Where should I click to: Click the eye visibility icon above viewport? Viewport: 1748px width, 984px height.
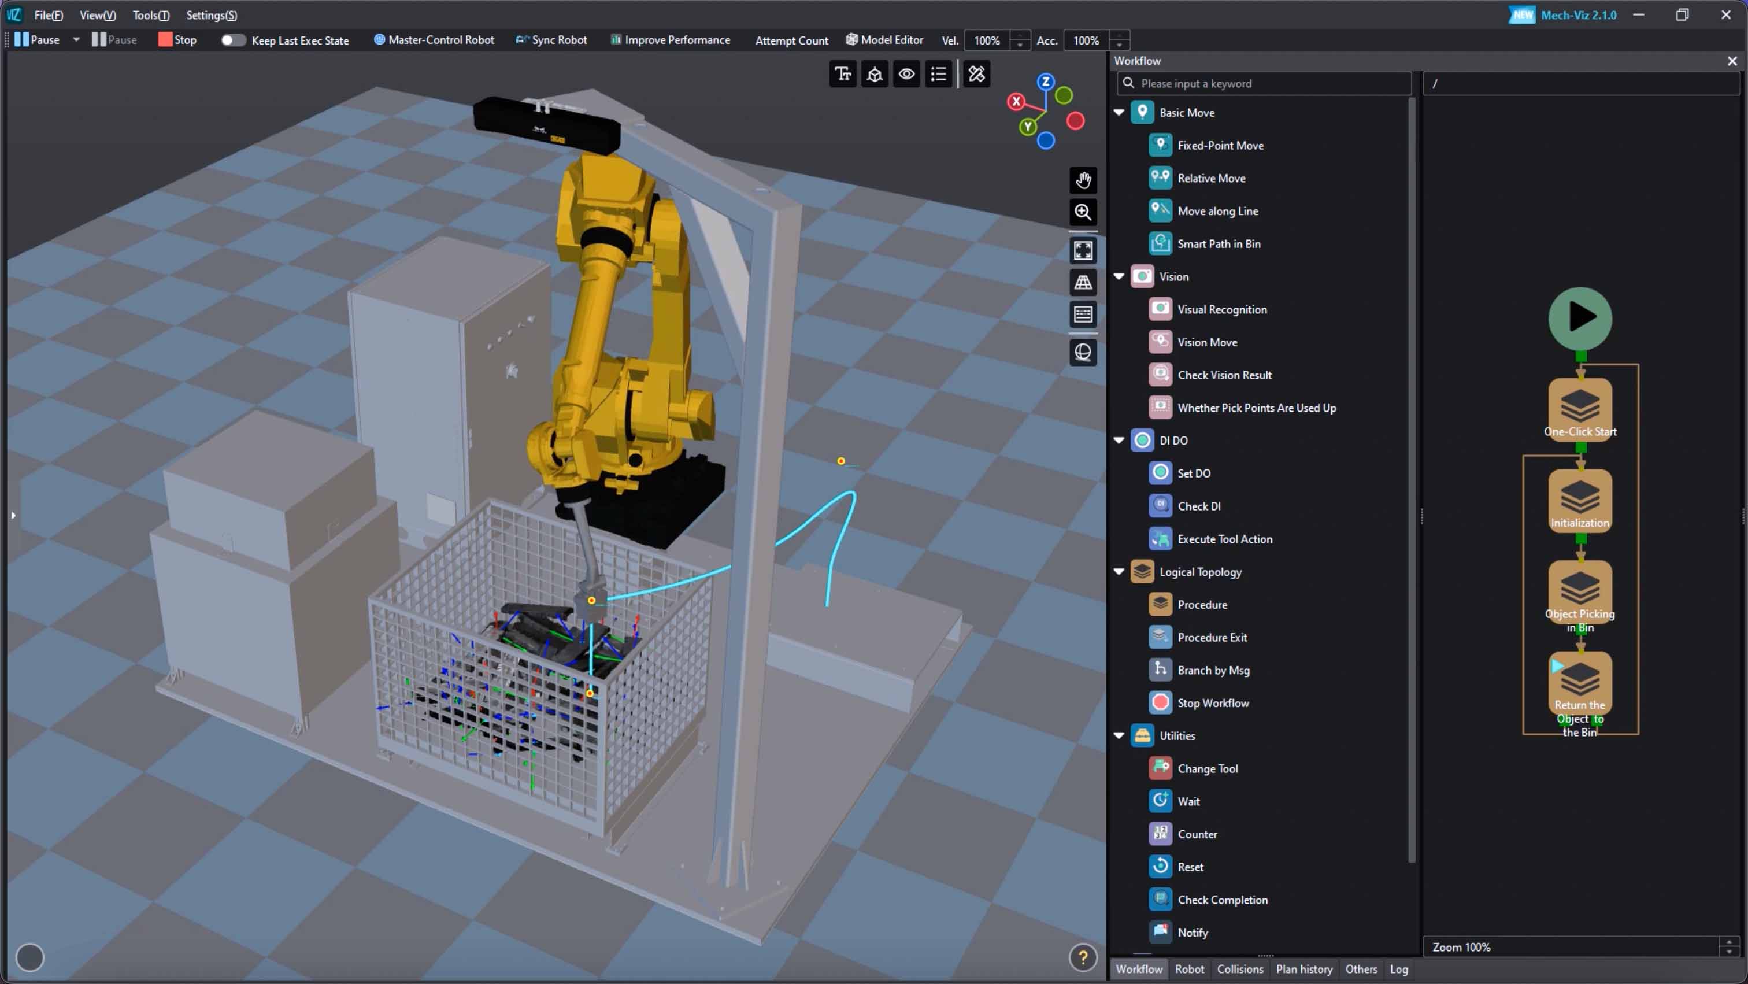(x=906, y=74)
